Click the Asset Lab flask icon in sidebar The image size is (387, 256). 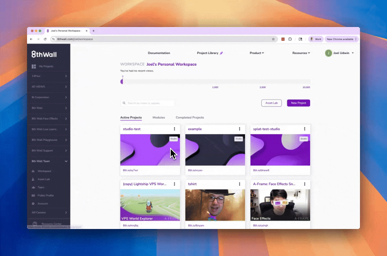33,179
